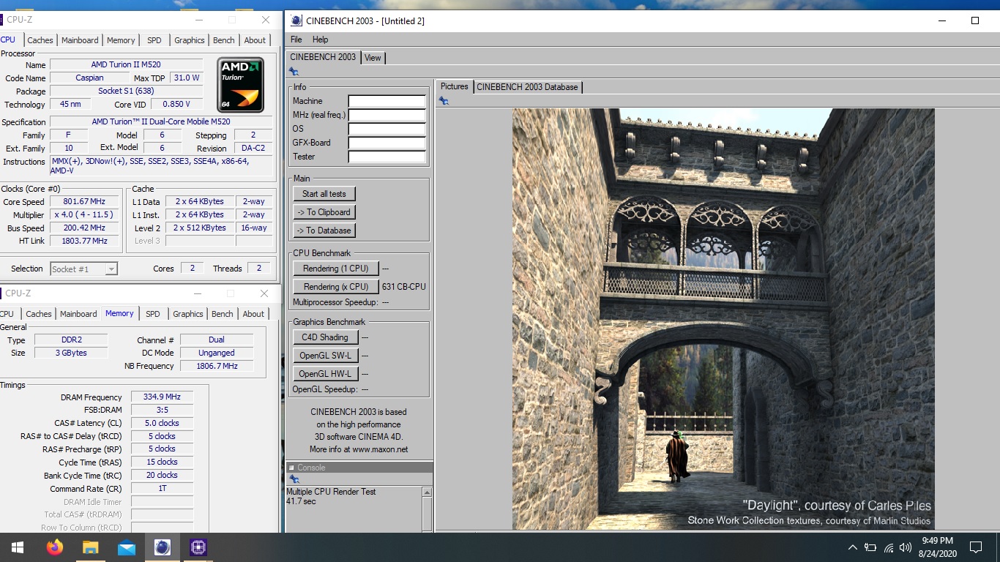Switch to CPU-Z taskbar icon
This screenshot has height=562, width=1000.
tap(198, 547)
